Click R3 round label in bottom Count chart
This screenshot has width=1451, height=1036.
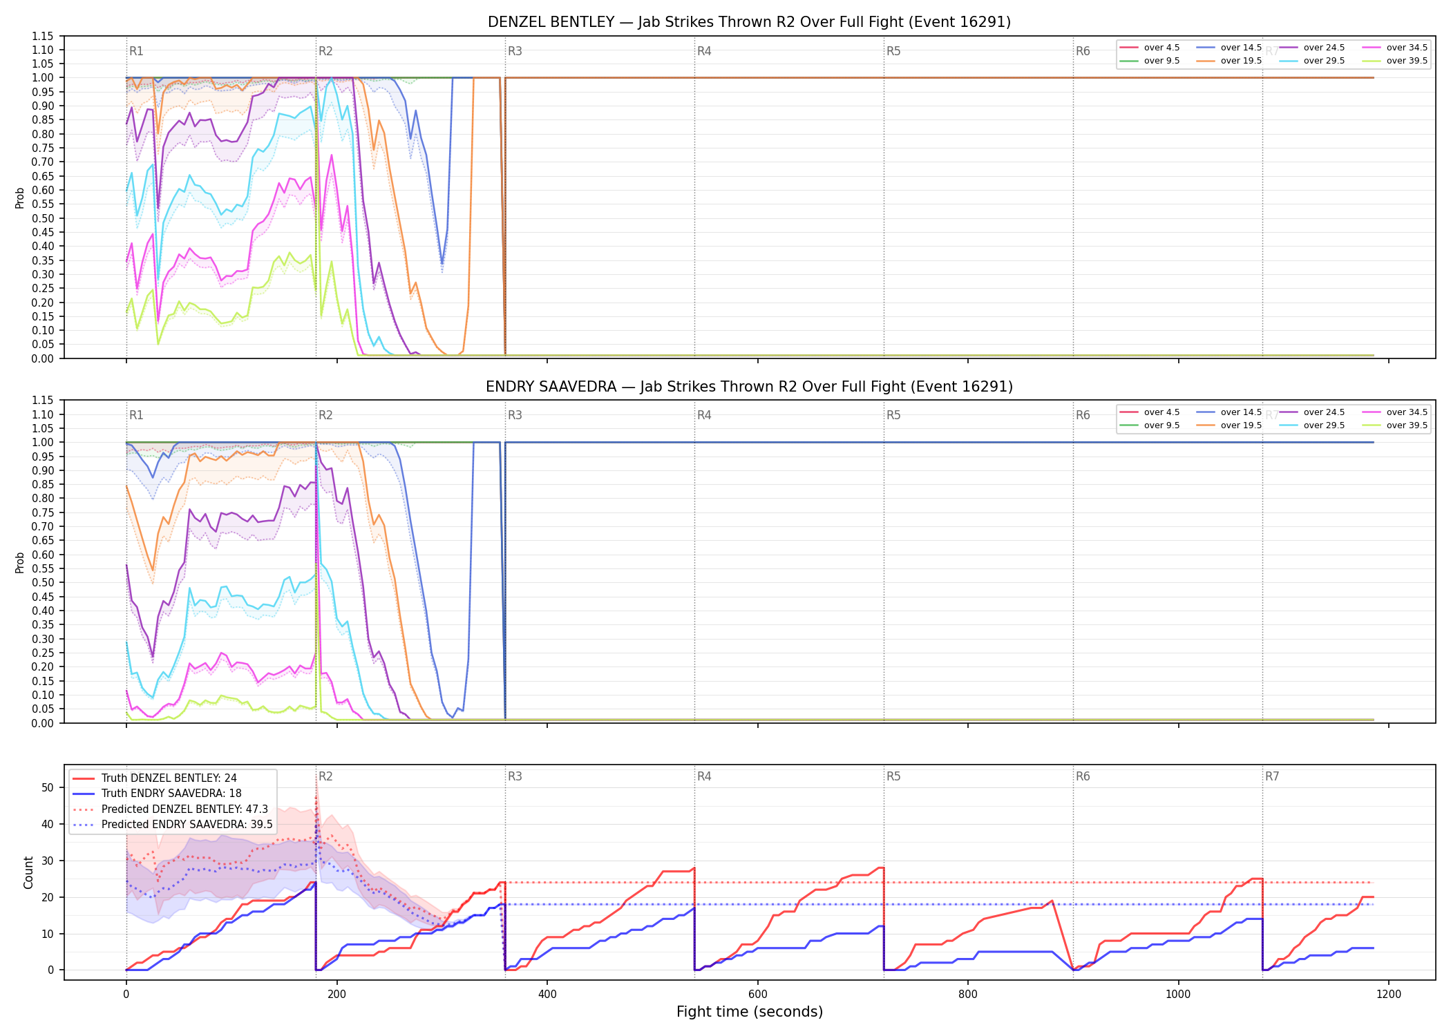(515, 776)
